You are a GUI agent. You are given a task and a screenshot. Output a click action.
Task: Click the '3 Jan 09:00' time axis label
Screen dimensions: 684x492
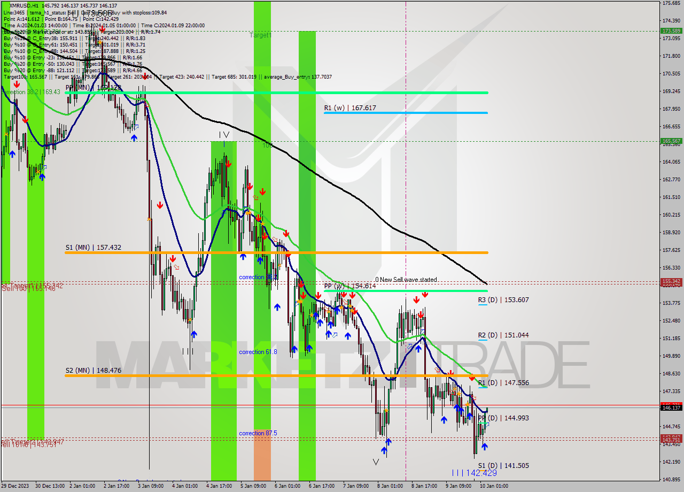tap(152, 486)
